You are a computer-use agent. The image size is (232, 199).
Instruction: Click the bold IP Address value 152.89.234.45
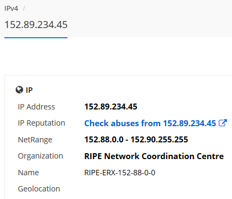click(x=111, y=107)
